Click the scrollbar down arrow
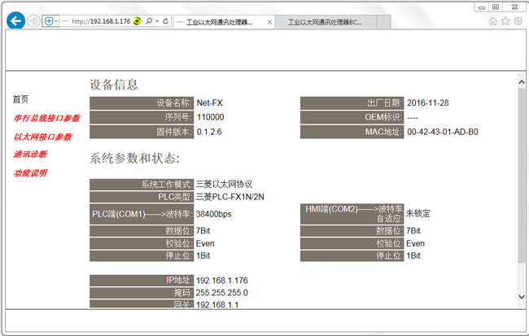The image size is (529, 336). [522, 297]
